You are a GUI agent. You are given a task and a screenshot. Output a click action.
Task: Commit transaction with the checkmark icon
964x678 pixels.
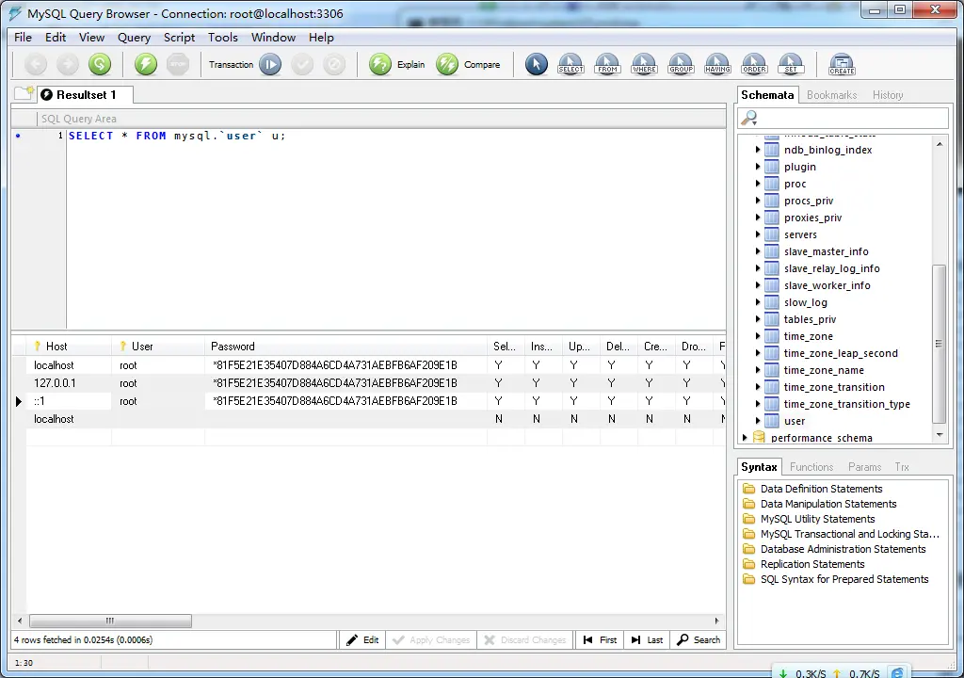[302, 64]
